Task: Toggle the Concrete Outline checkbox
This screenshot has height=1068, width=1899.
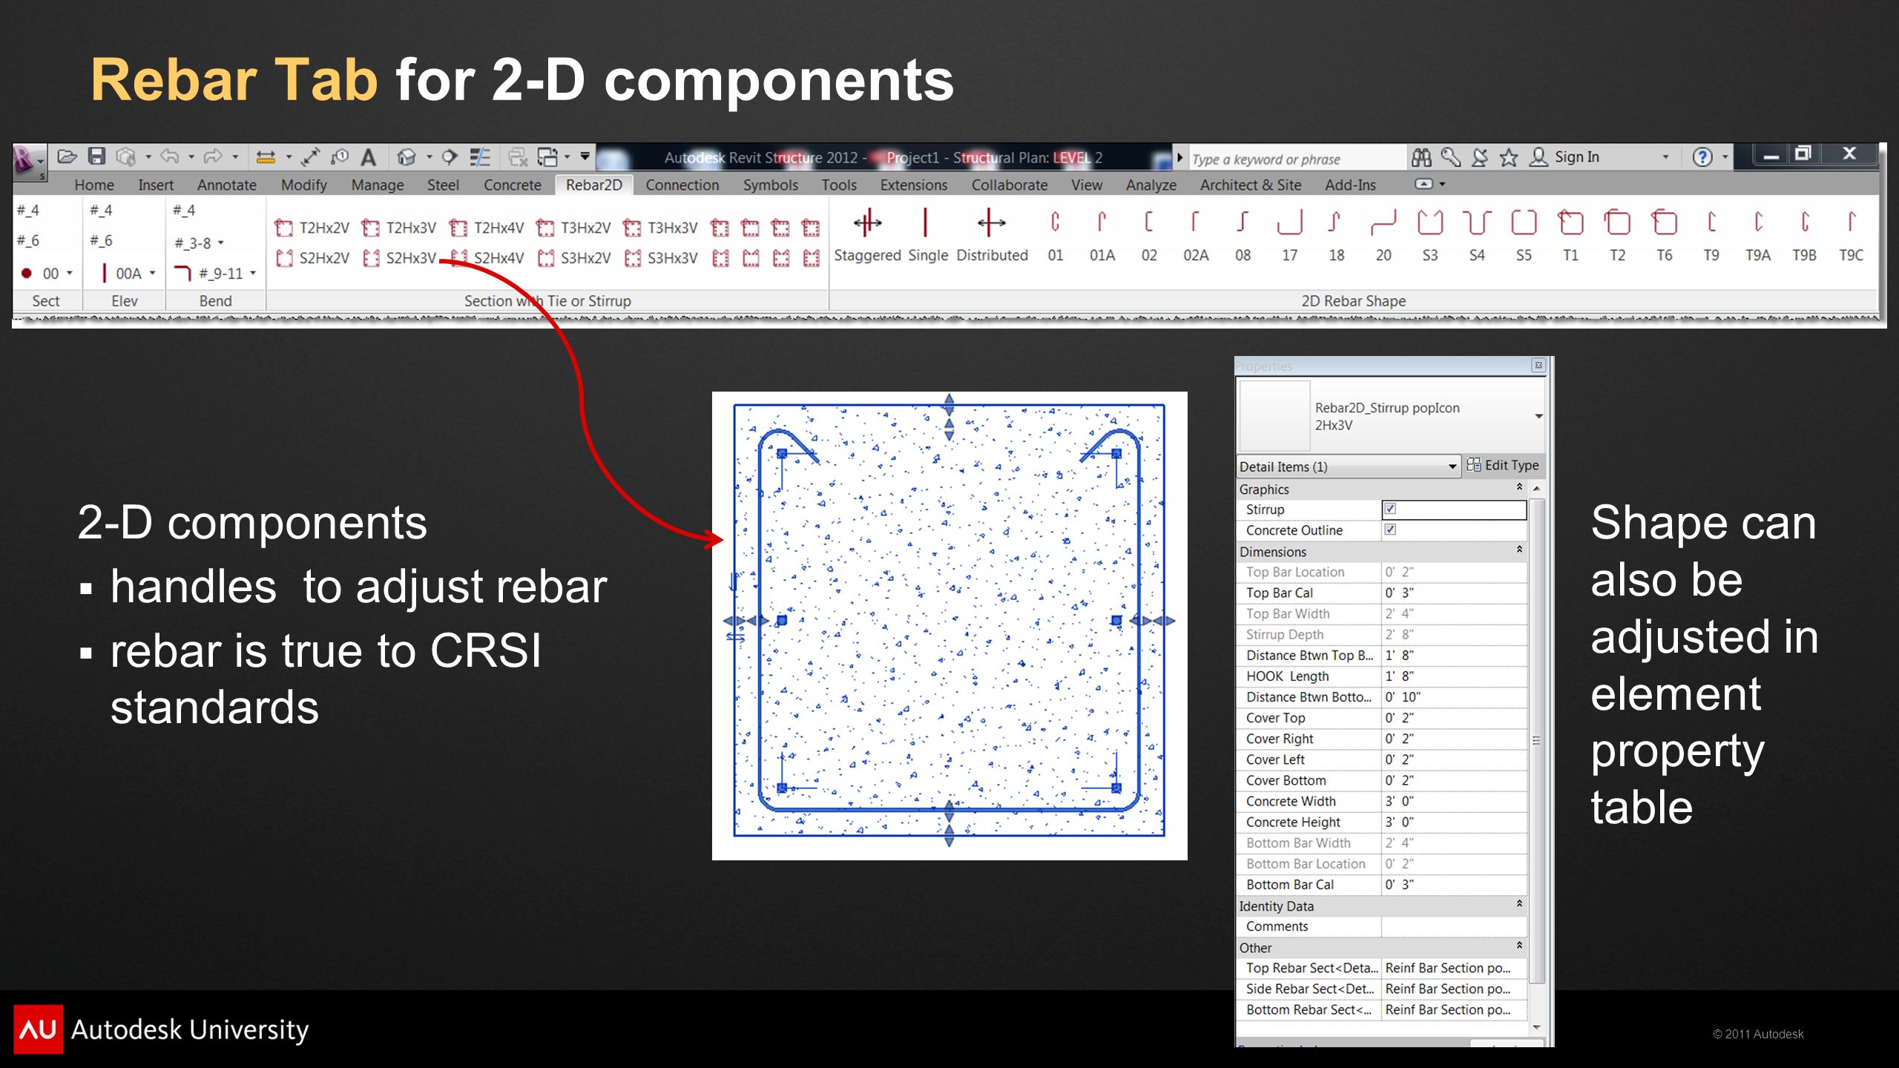Action: coord(1390,530)
